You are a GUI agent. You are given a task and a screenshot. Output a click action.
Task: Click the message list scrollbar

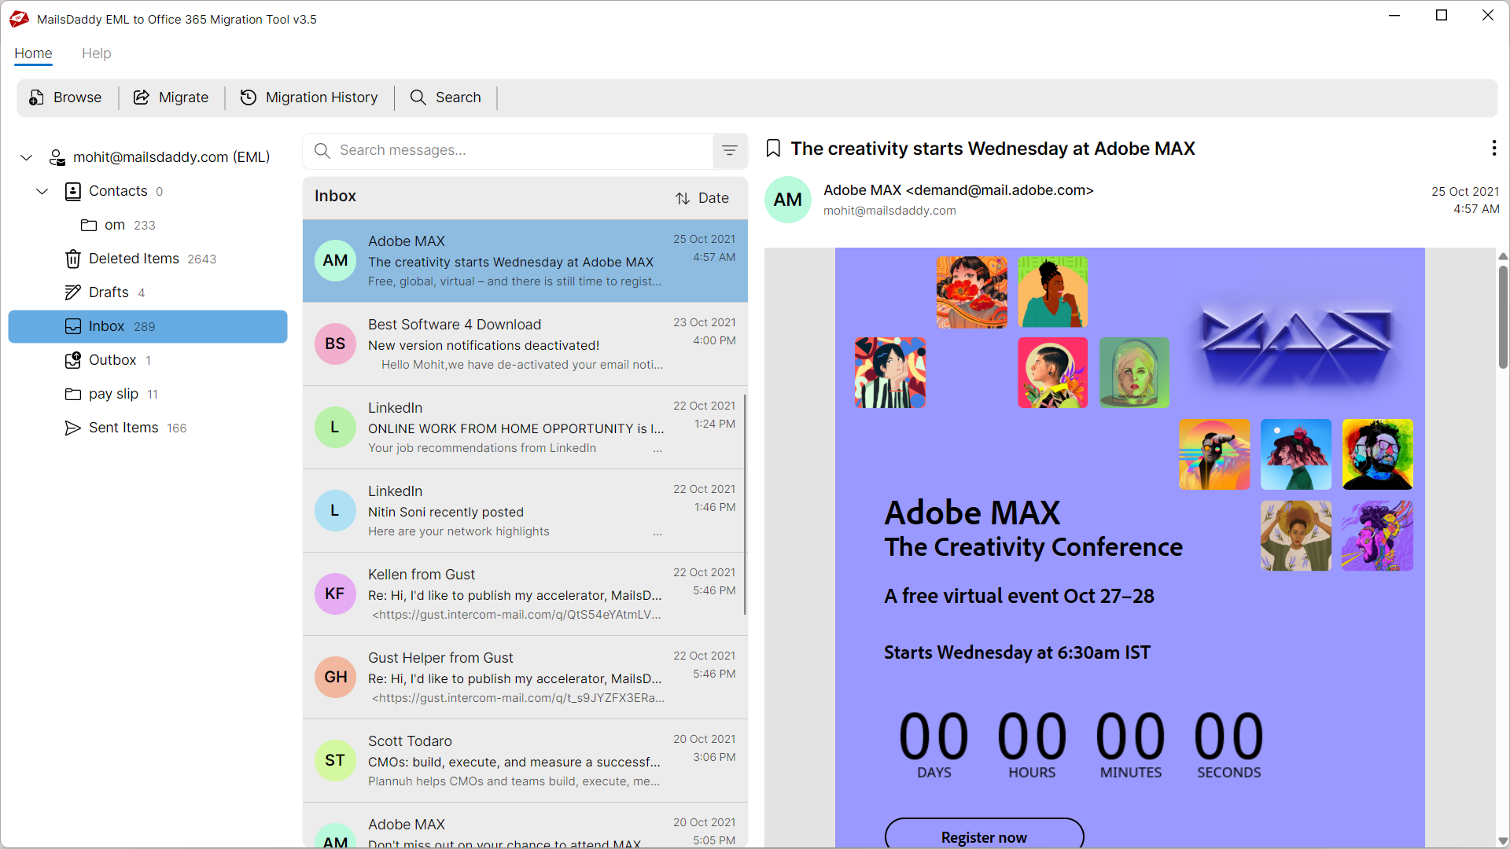point(745,505)
